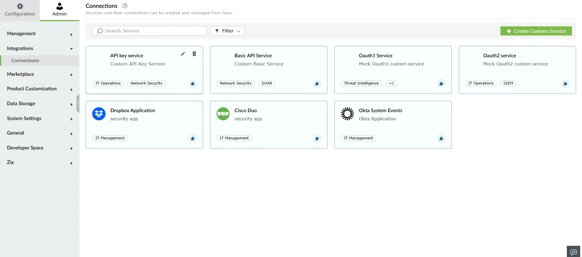Click the SOAR tag on Basic API Service
Viewport: 582px width, 257px height.
pos(267,83)
